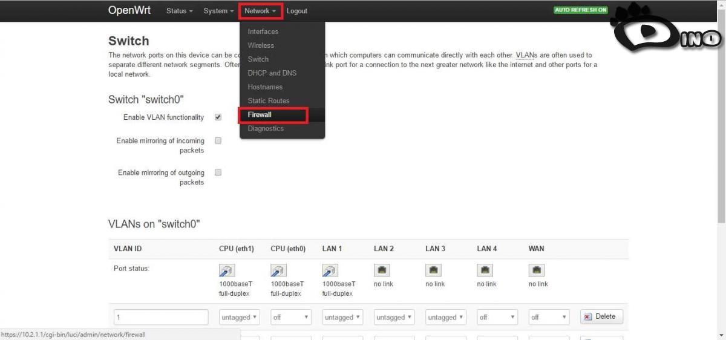Enable mirroring of outgoing packets
This screenshot has width=726, height=340.
tap(218, 172)
